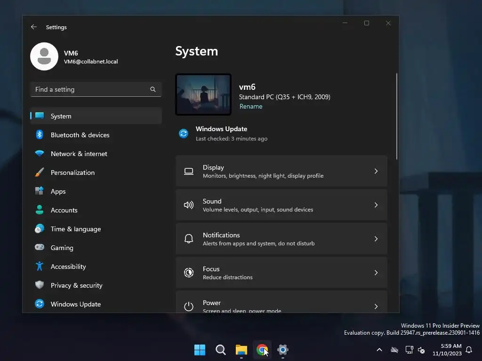Viewport: 482px width, 361px height.
Task: Click the search magnifier icon in Find a setting
Action: pos(153,89)
